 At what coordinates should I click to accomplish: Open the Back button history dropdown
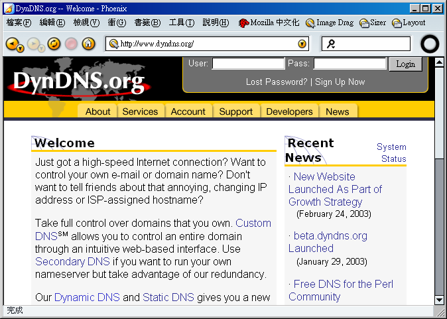[21, 49]
